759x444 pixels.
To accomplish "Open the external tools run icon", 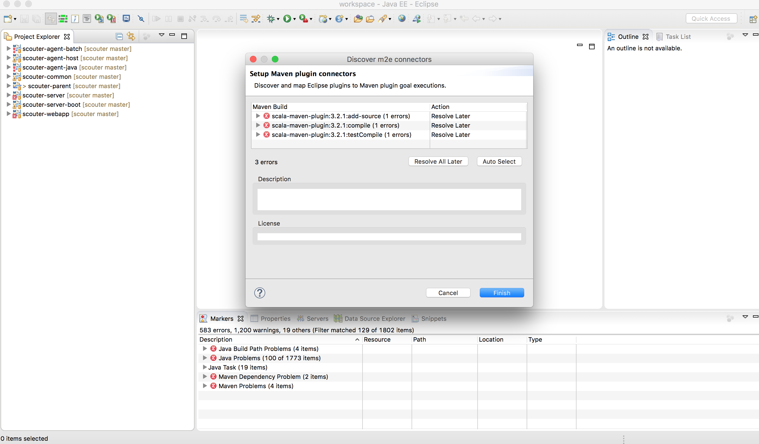I will click(304, 19).
